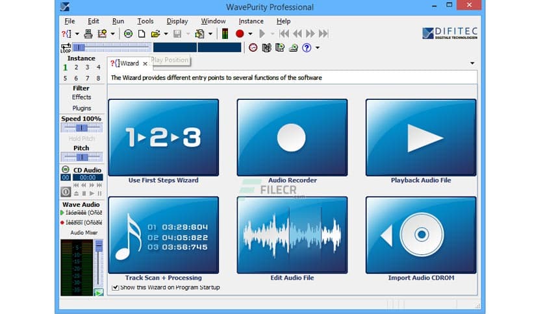Open the File menu
This screenshot has width=543, height=314.
[x=69, y=21]
